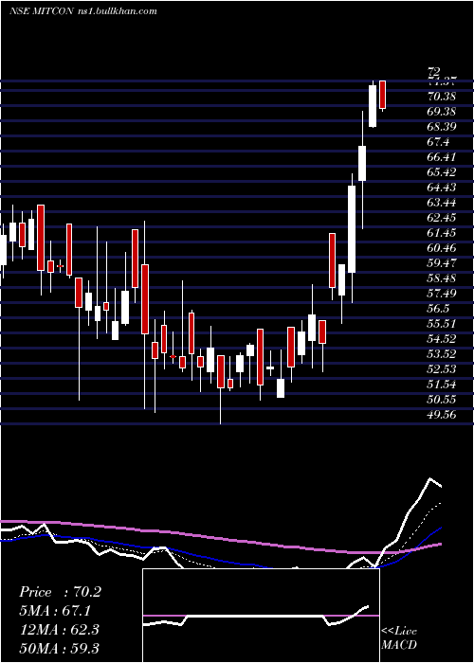
Task: Click the peak of the white moving-average line
Action: [430, 479]
